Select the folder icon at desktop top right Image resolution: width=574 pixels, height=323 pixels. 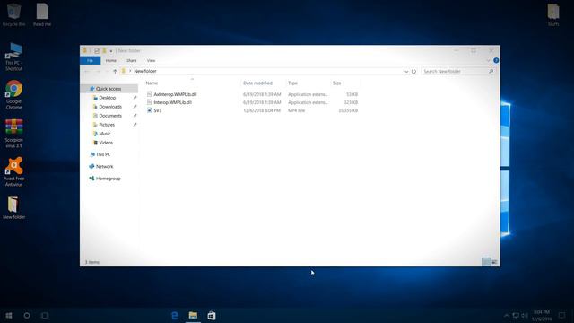553,14
